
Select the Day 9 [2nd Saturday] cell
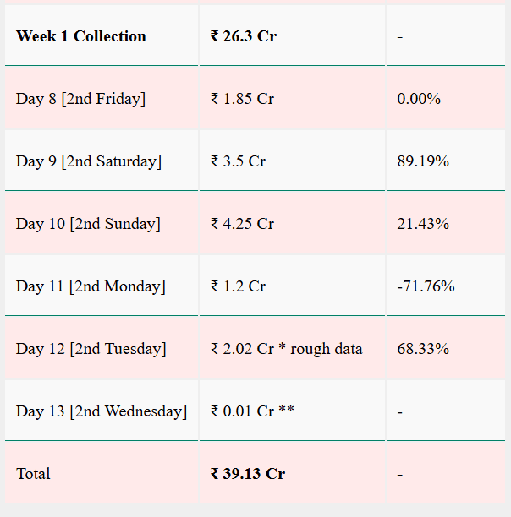(x=89, y=161)
